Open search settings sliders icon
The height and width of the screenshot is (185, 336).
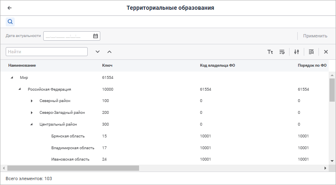(x=296, y=52)
